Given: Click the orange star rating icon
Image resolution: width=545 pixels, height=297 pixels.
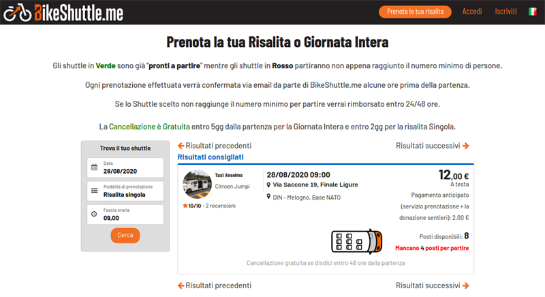Looking at the screenshot, I should (185, 206).
